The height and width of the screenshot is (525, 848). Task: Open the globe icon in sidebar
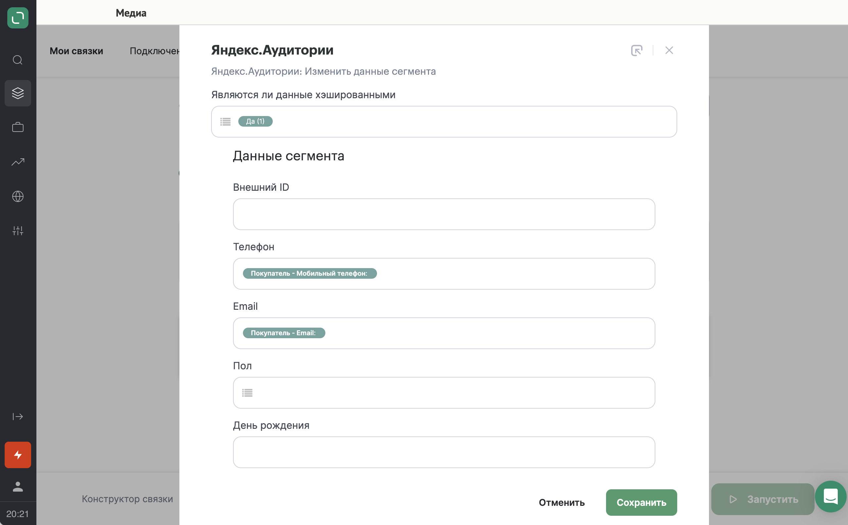(18, 196)
